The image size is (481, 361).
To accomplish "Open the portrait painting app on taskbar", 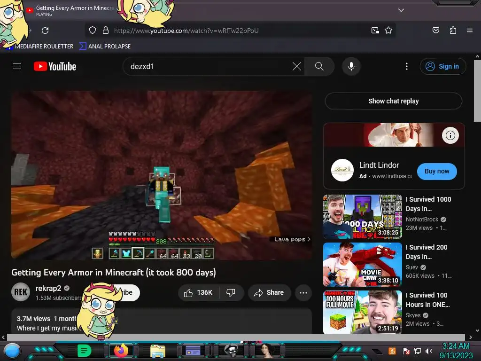I will pos(267,351).
